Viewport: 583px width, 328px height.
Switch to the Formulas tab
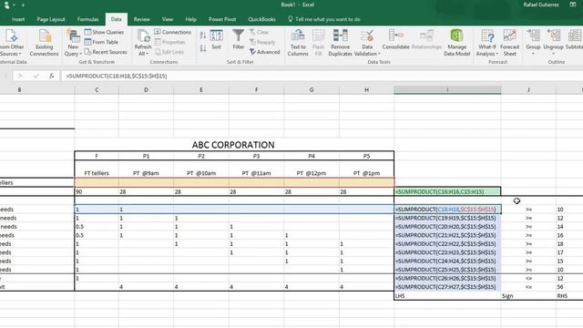pos(88,19)
